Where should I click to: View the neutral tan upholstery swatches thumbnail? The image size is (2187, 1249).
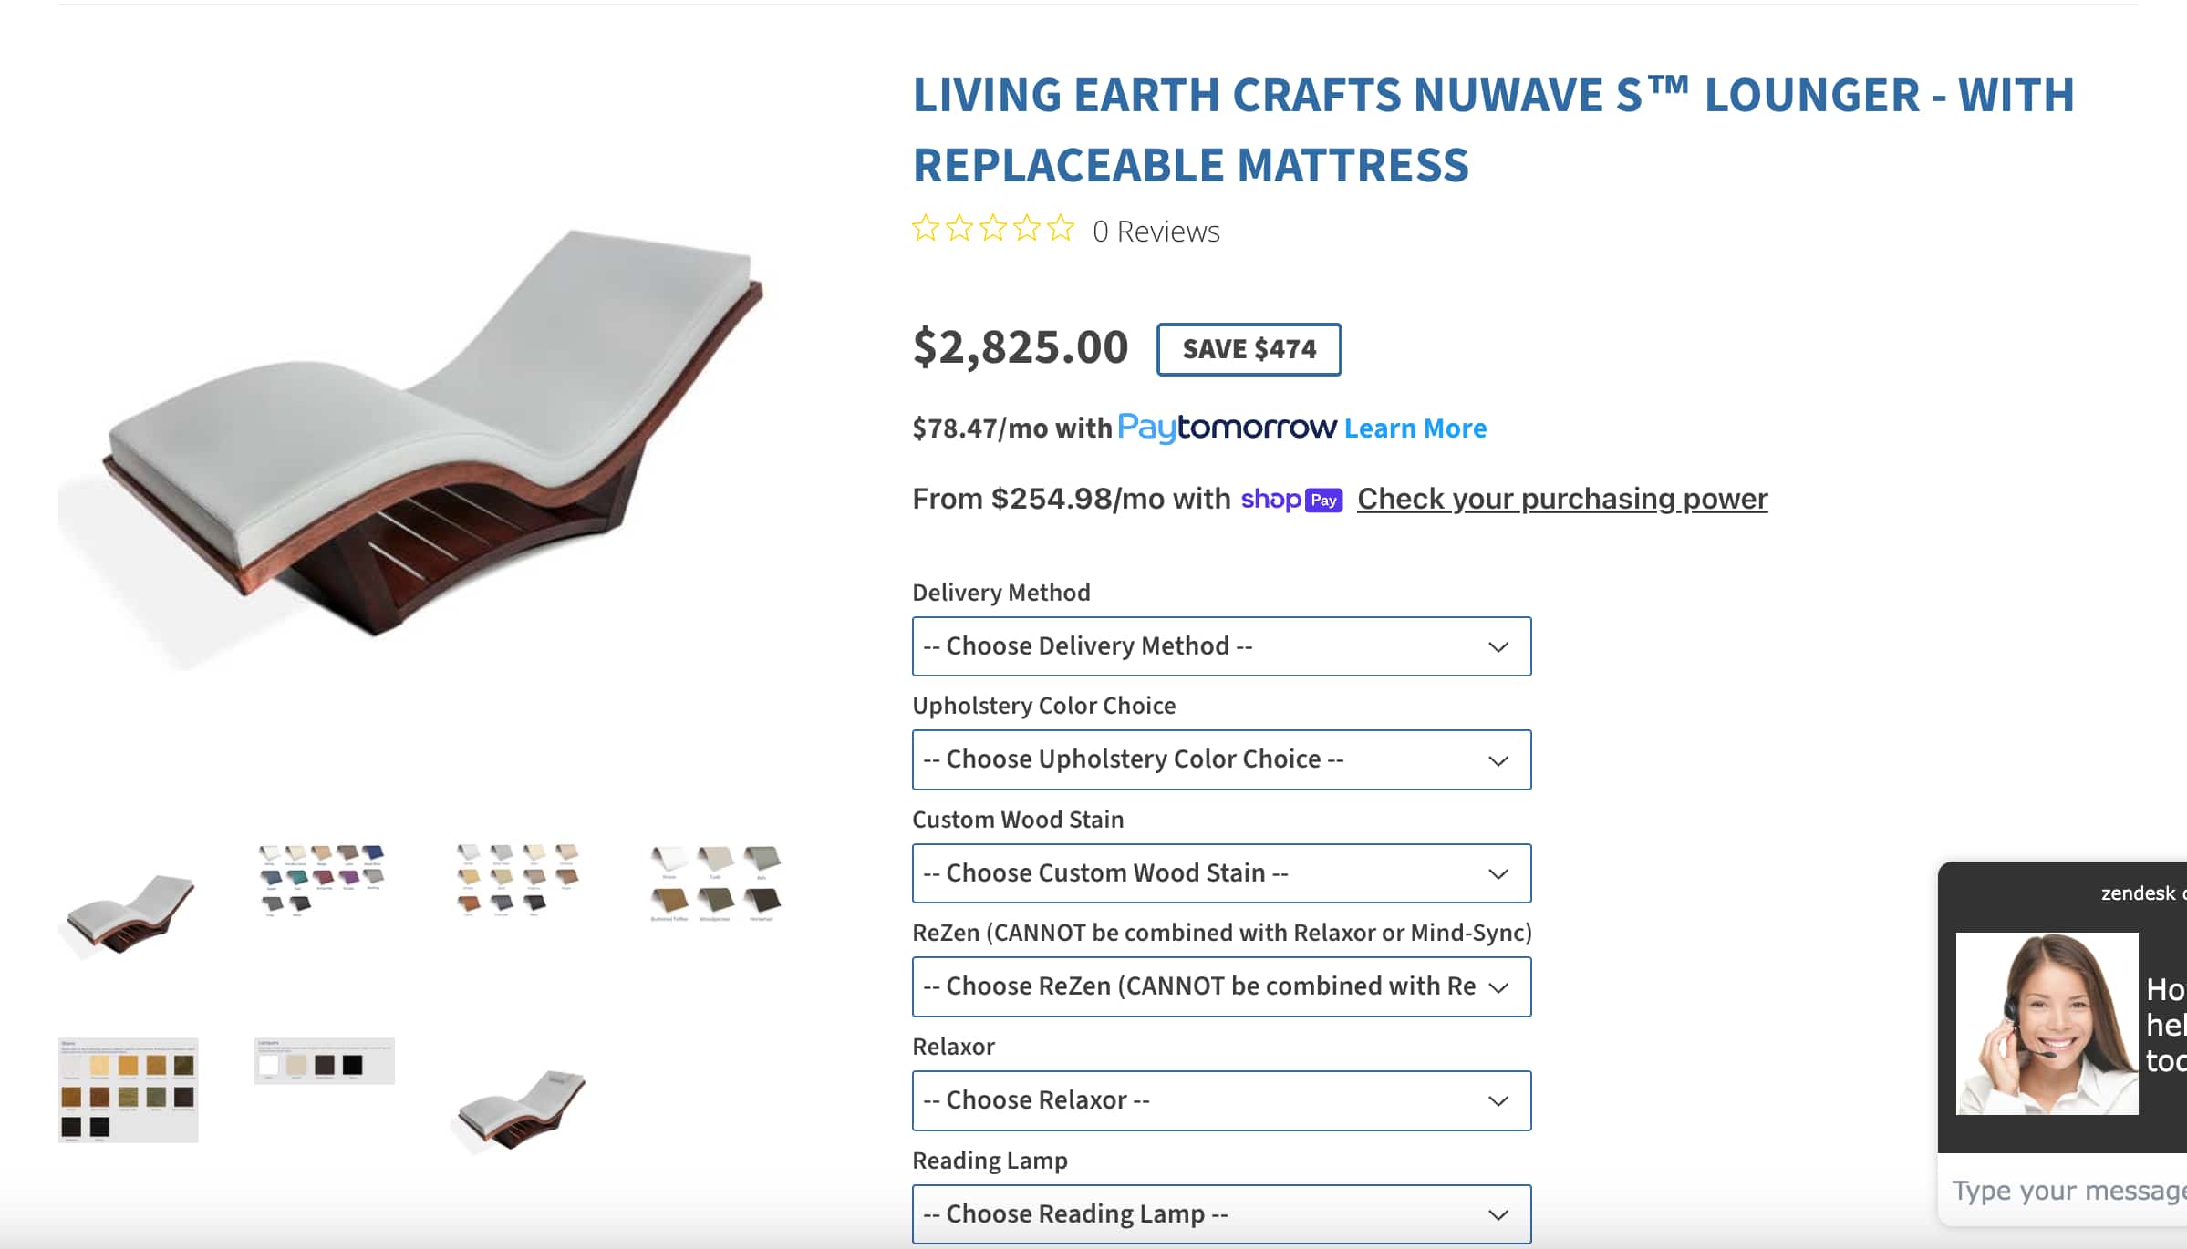click(518, 879)
